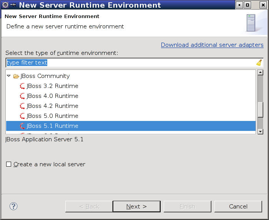Minimize the dialog window
Screen dimensions: 269x220
pos(239,5)
